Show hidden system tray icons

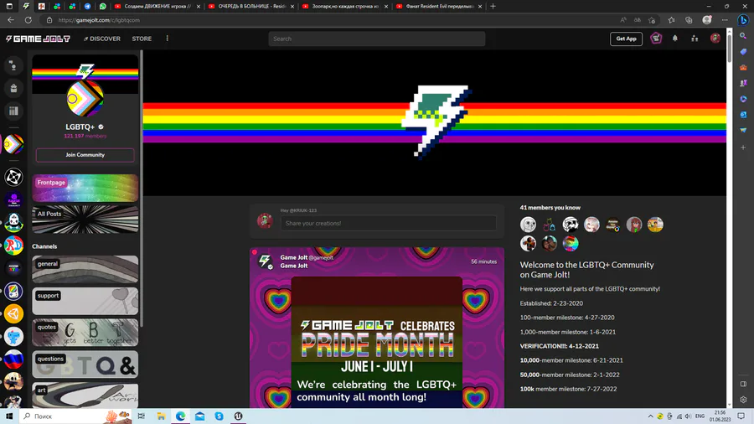[650, 416]
